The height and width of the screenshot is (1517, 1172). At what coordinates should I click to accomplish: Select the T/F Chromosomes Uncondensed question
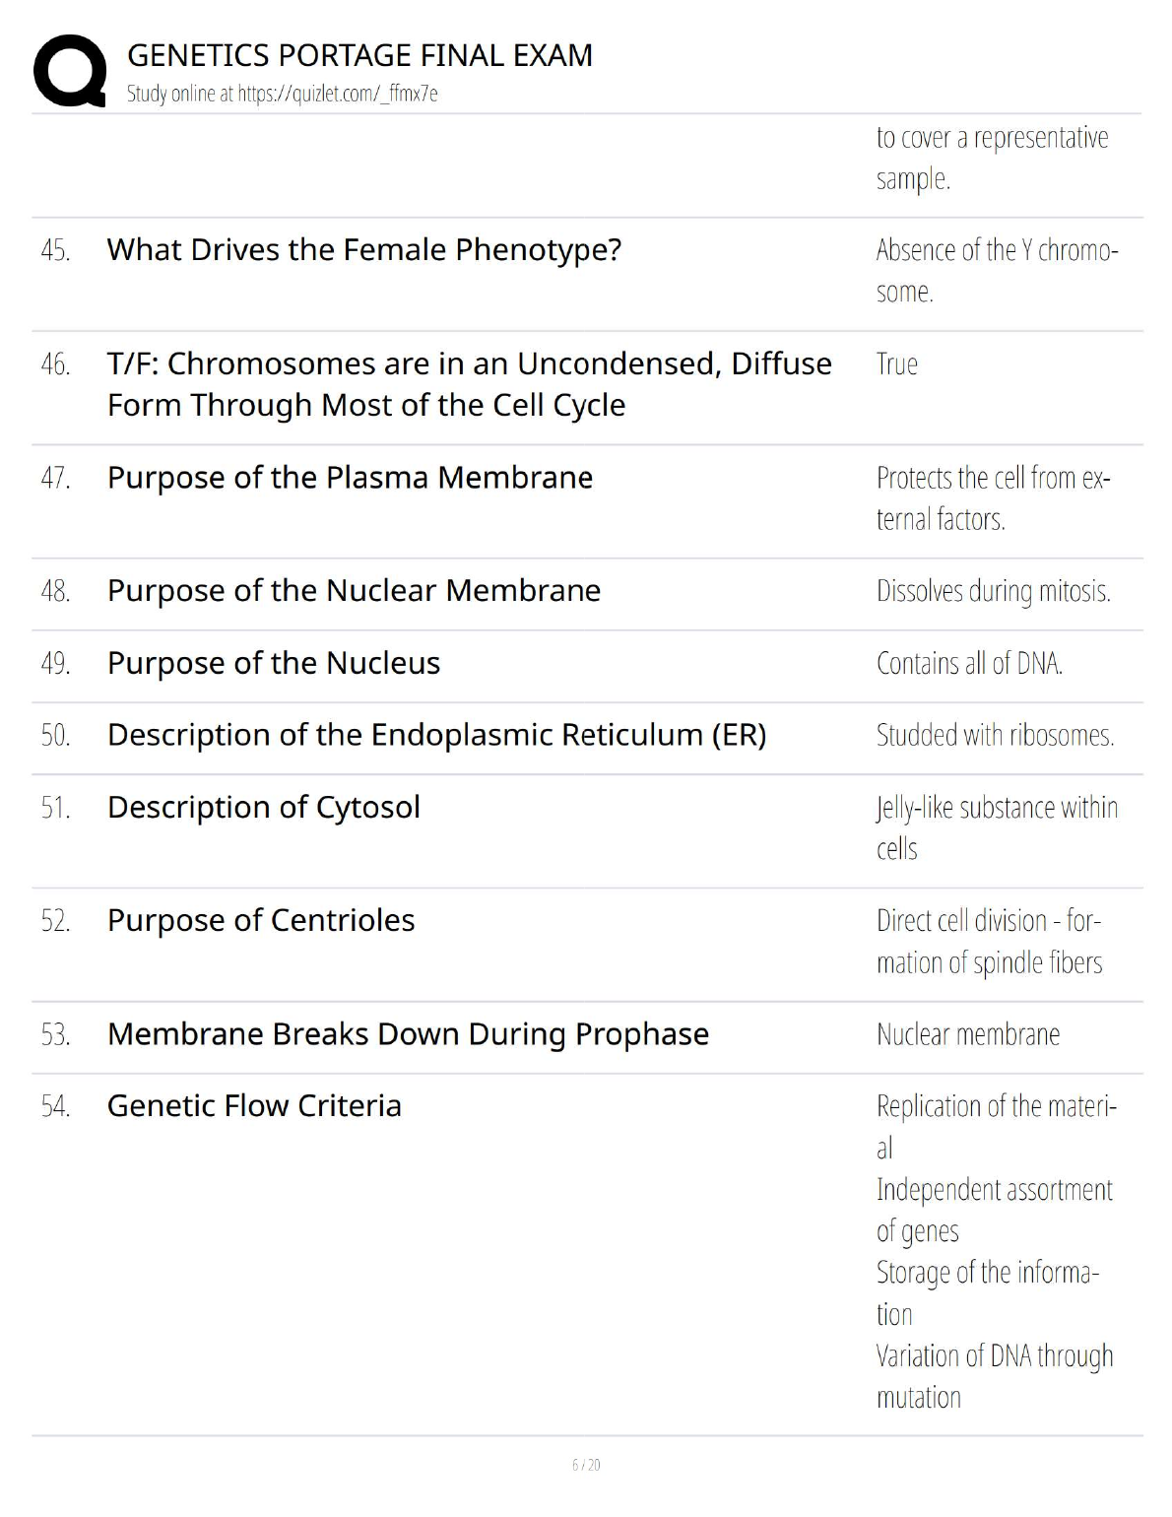pos(469,384)
